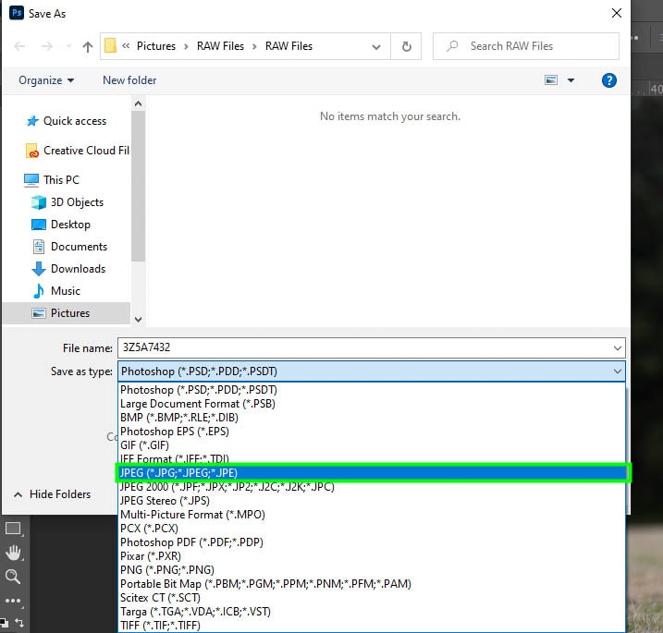Create a New folder

click(x=129, y=80)
